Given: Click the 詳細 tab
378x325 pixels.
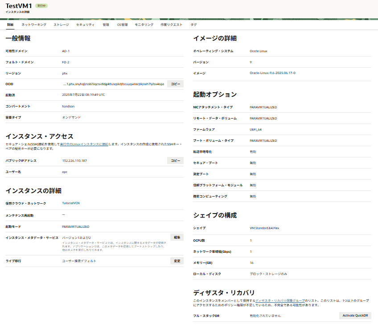Looking at the screenshot, I should point(10,25).
